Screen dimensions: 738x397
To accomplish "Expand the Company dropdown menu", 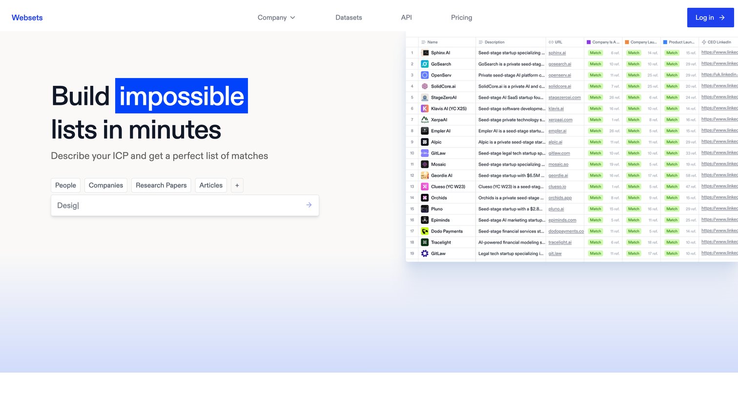I will click(x=276, y=18).
